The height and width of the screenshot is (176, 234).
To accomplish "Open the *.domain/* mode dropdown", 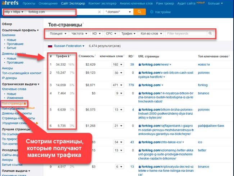I will [x=118, y=12].
